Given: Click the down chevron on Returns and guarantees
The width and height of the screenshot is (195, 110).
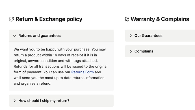Looking at the screenshot, I should [x=15, y=36].
